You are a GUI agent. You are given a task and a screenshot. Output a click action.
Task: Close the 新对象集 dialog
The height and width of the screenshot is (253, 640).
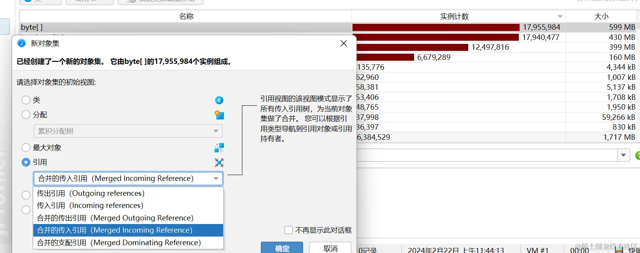344,43
